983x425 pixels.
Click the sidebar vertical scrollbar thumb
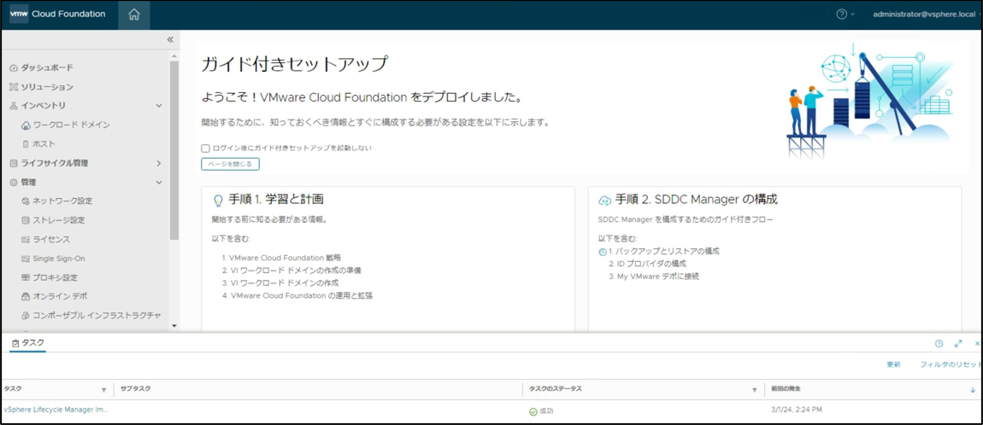[x=174, y=150]
